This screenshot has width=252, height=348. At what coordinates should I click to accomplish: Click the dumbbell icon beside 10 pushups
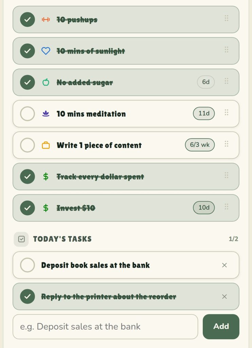click(x=46, y=19)
